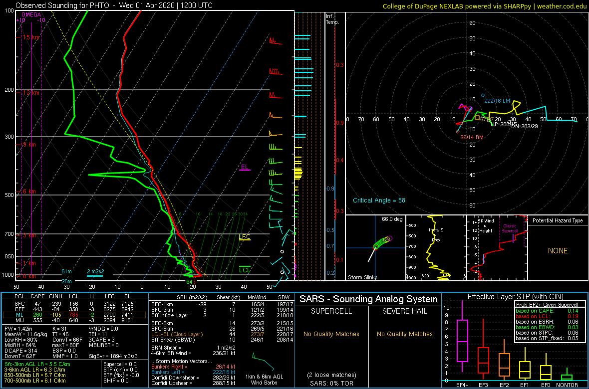Select the OMEGA label on the sounding
The image size is (589, 389).
(x=30, y=14)
